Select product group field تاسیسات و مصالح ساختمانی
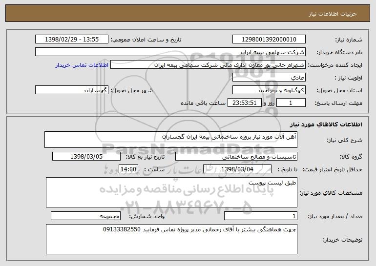 pos(236,156)
